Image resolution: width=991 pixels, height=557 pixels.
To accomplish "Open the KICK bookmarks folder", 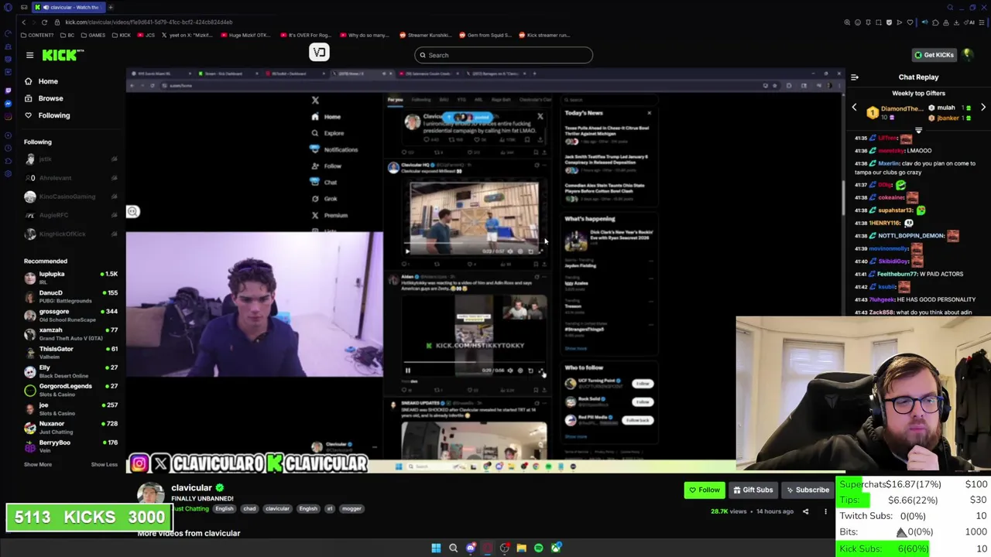I will point(122,35).
